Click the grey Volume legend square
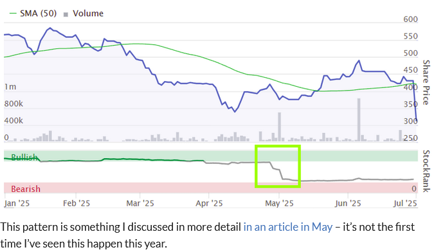This screenshot has width=436, height=252. 66,14
